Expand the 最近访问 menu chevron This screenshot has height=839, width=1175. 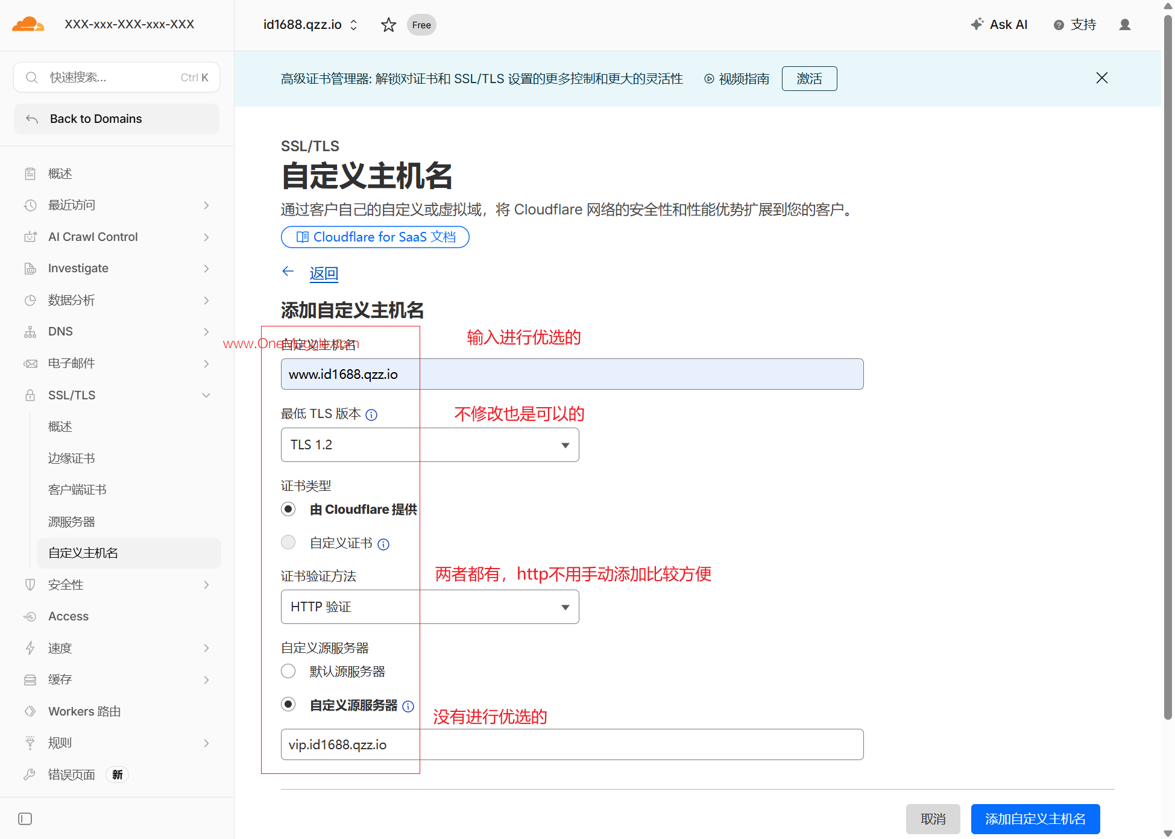[x=206, y=205]
